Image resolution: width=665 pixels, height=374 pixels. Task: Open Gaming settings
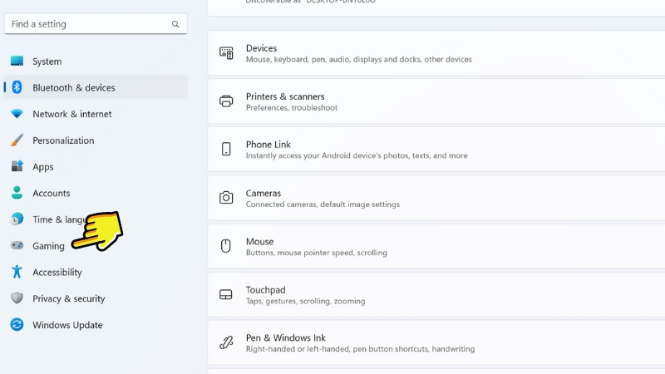pyautogui.click(x=96, y=245)
